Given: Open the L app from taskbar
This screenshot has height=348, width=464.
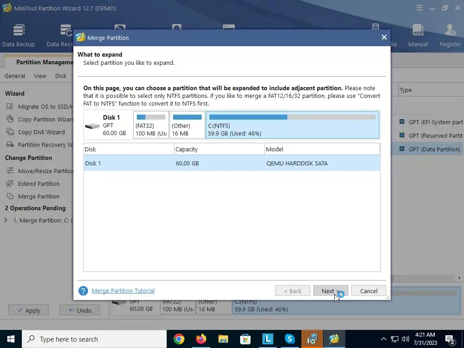Looking at the screenshot, I should [267, 339].
